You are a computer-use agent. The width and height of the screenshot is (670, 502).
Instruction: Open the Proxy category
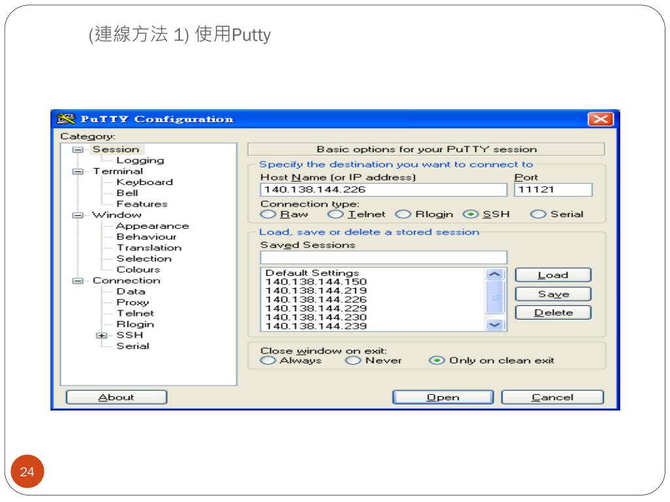[x=133, y=303]
